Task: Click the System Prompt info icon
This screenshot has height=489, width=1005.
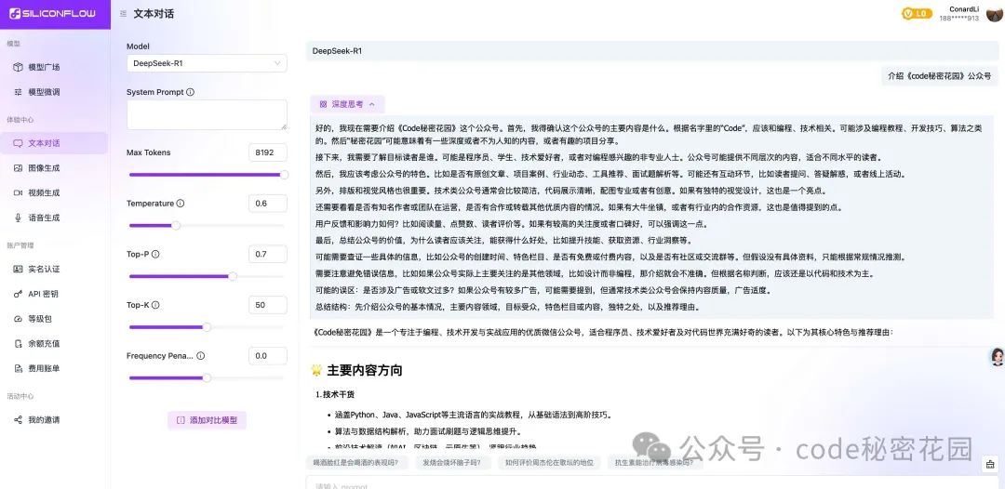Action: [x=191, y=92]
